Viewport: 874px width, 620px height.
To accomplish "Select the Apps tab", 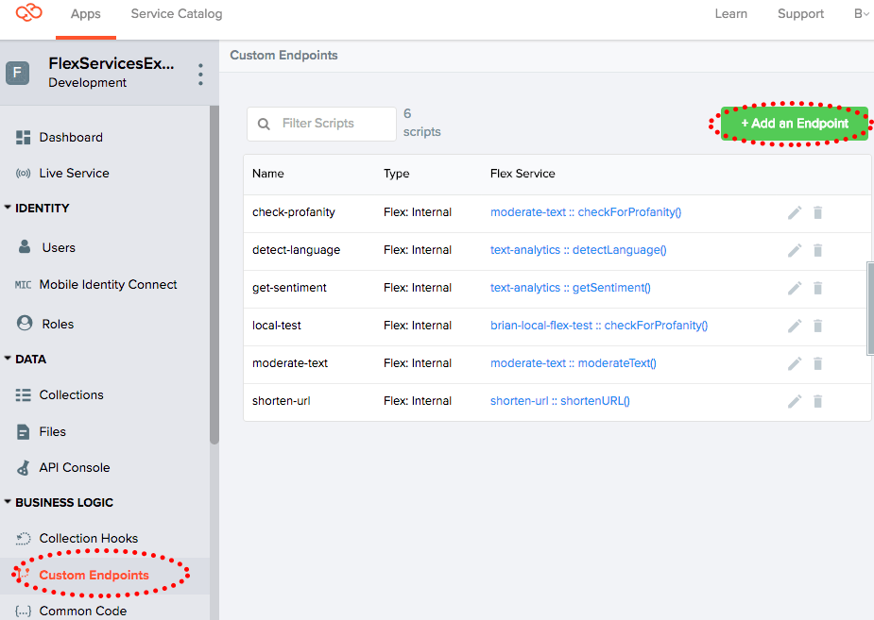I will coord(86,14).
